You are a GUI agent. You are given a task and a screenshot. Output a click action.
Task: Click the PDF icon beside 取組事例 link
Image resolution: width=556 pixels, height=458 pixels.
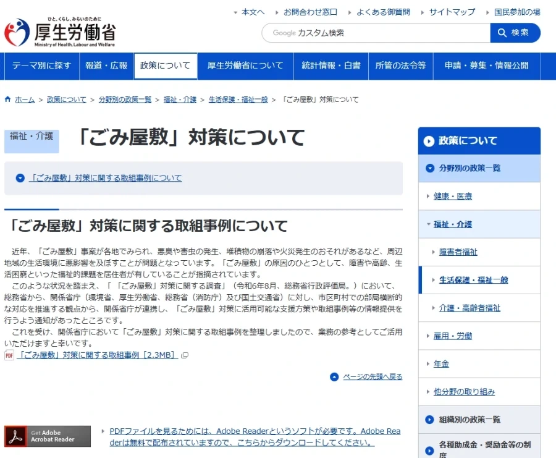coord(9,355)
